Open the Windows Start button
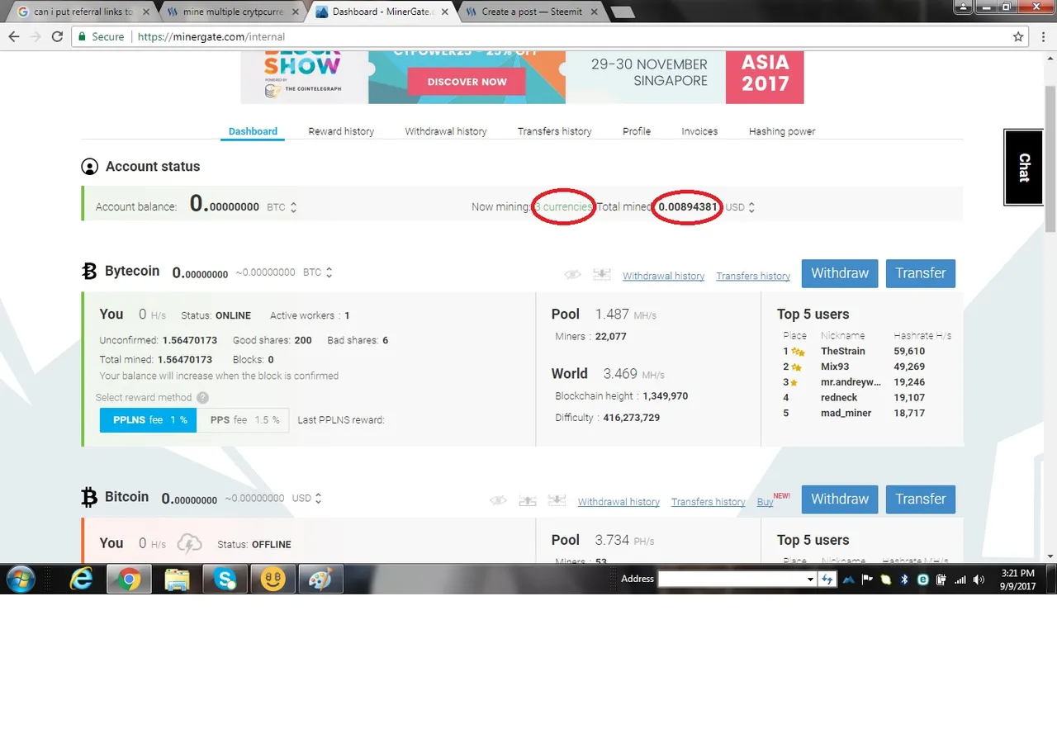The image size is (1057, 743). 20,580
